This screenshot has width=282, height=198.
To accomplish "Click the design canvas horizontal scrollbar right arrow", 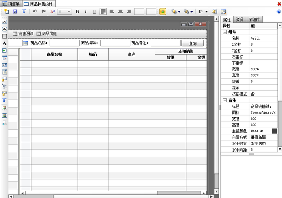I will (211, 196).
